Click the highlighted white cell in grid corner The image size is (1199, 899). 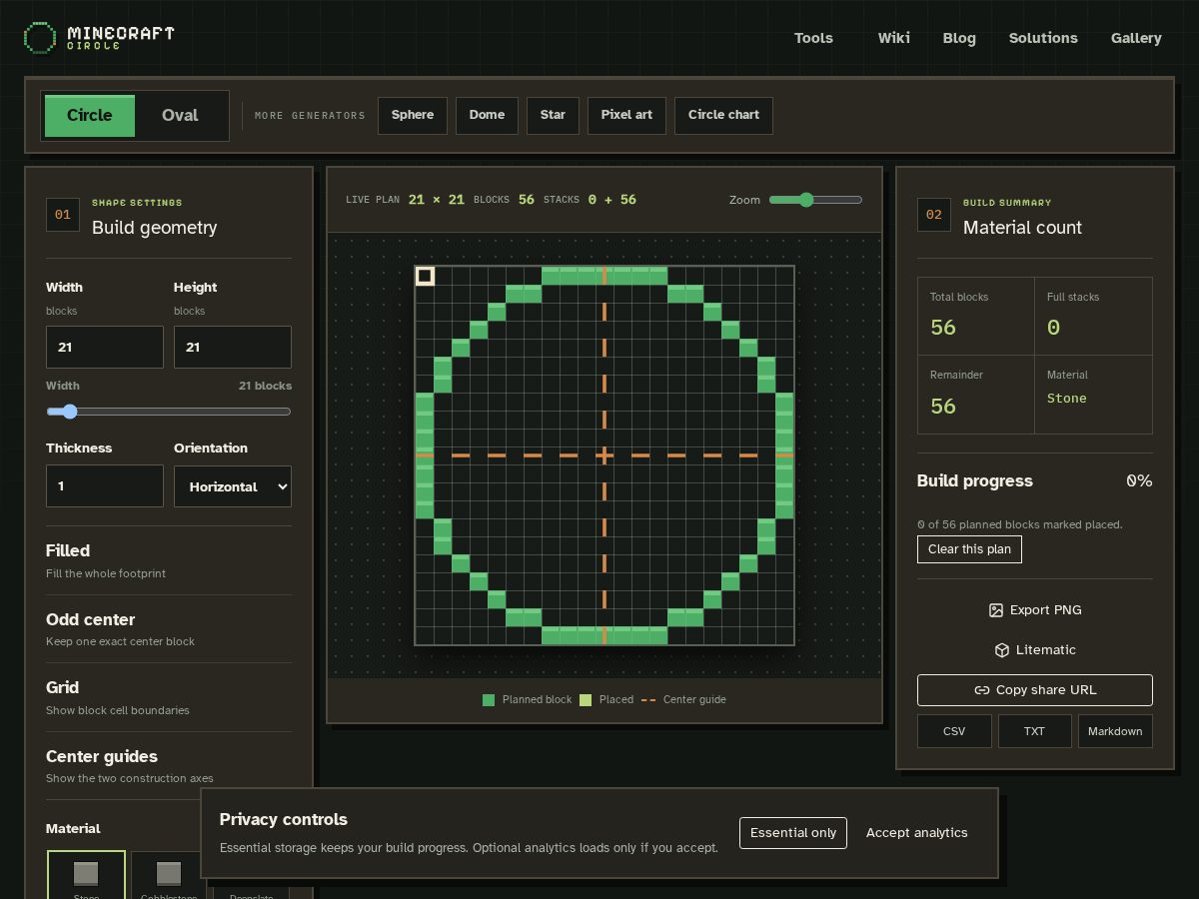tap(425, 276)
